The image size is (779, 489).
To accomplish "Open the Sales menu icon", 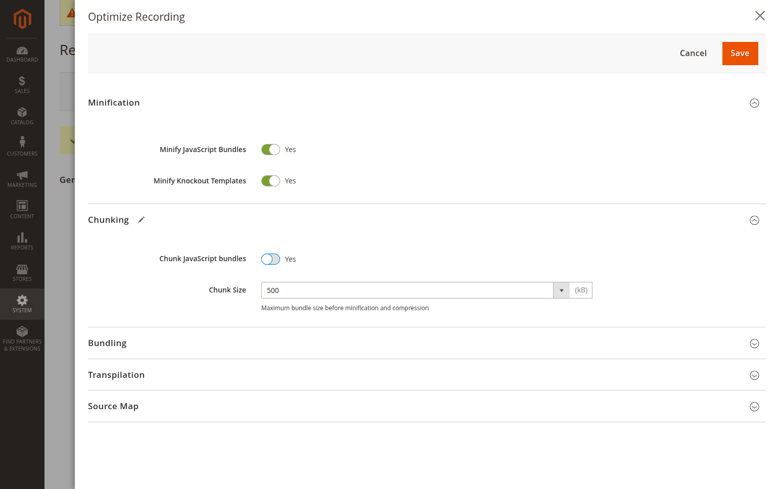I will (x=22, y=81).
